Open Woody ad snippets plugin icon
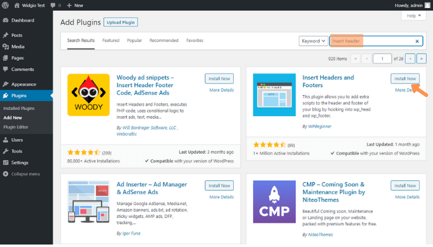433x247 pixels. 88,95
